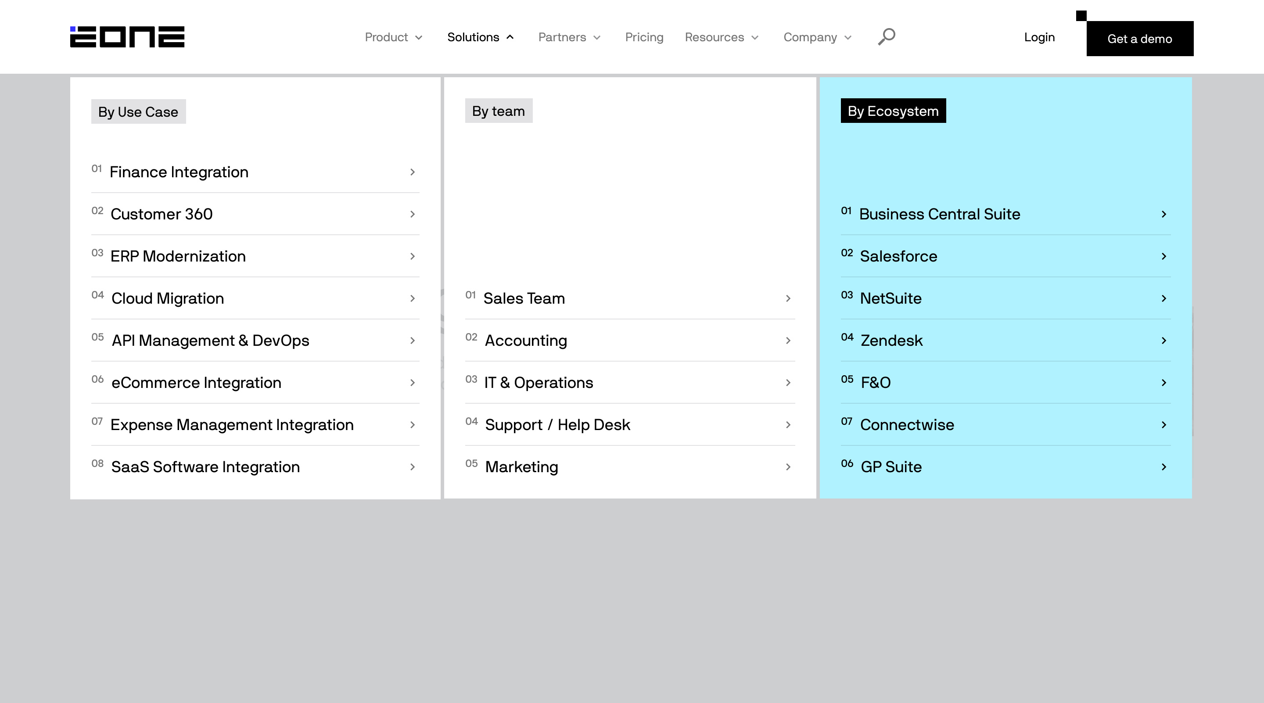Click arrow icon beside Cloud Migration
The height and width of the screenshot is (703, 1264).
point(413,299)
